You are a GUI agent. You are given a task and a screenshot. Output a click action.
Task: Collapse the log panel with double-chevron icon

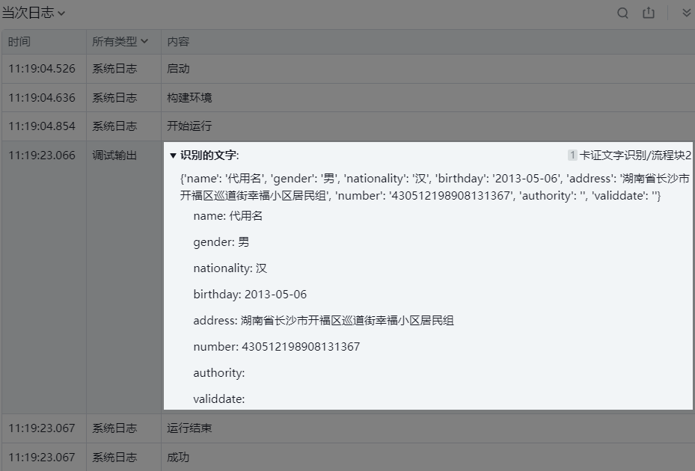[686, 13]
